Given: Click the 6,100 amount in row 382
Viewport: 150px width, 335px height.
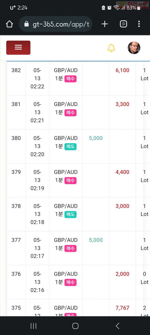Looking at the screenshot, I should (122, 70).
